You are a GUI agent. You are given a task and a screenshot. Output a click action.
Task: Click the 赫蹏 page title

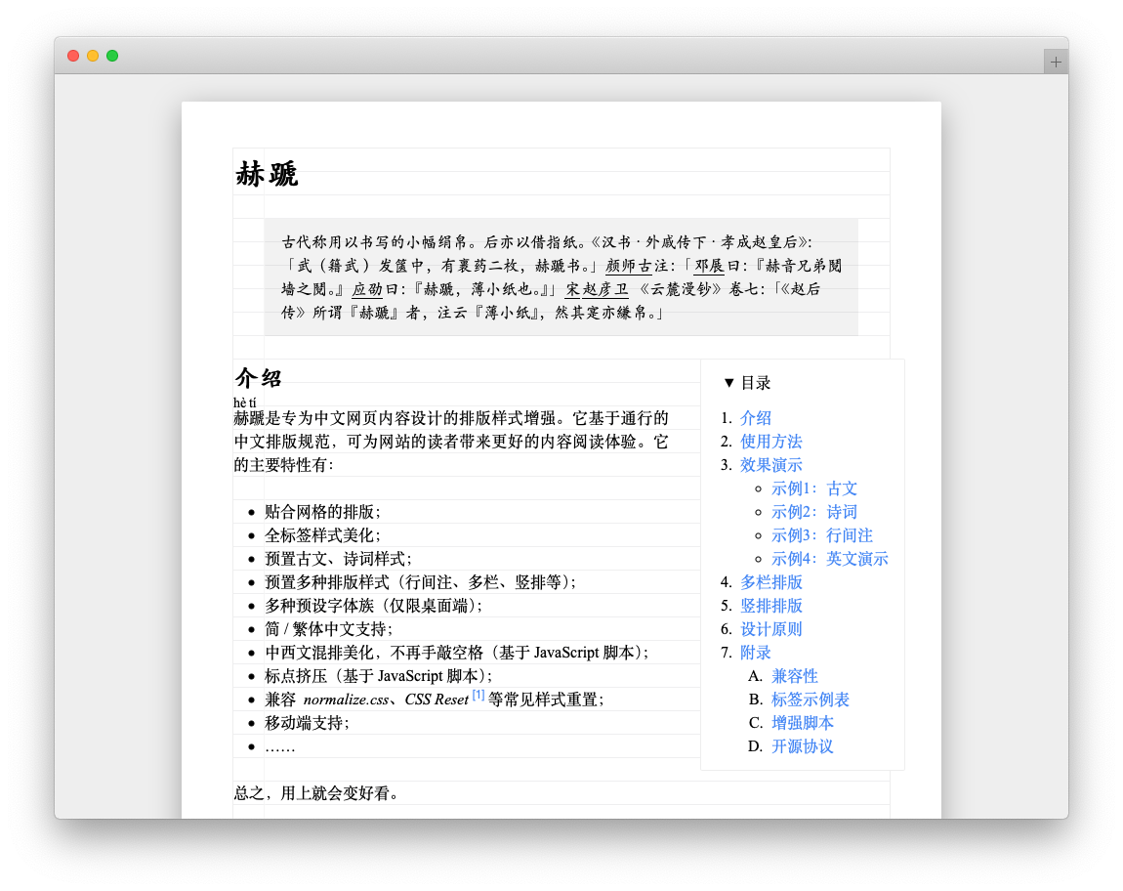pos(267,174)
